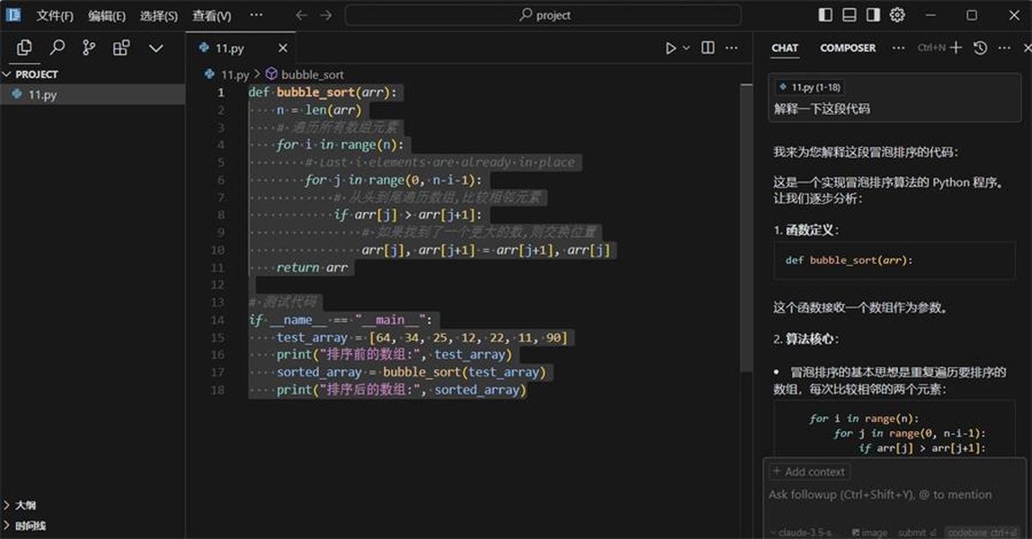Click the Add context button in chat
This screenshot has height=539, width=1032.
coord(808,471)
